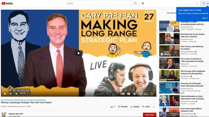Click the play button in player controls
Image resolution: width=209 pixels, height=117 pixels.
click(x=5, y=94)
